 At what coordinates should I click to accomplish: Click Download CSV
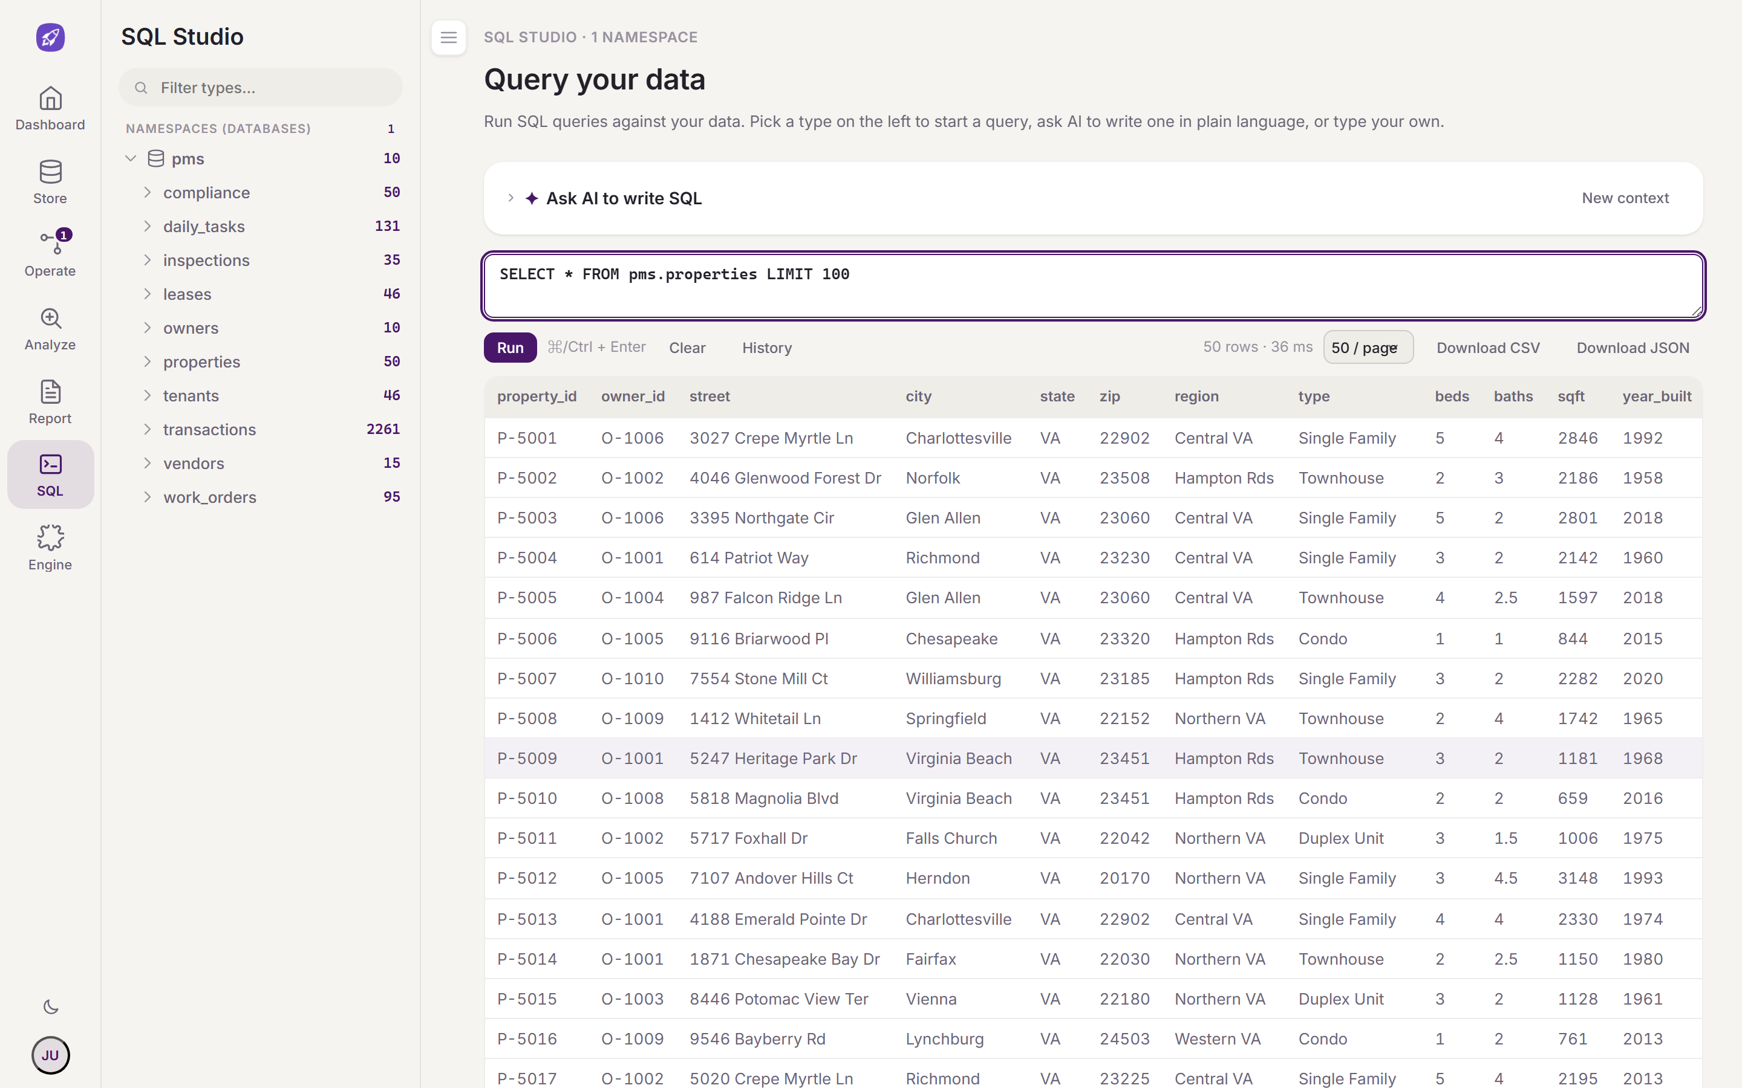(x=1488, y=348)
